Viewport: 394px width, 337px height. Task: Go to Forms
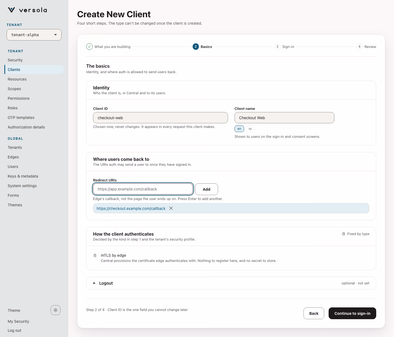34,195
